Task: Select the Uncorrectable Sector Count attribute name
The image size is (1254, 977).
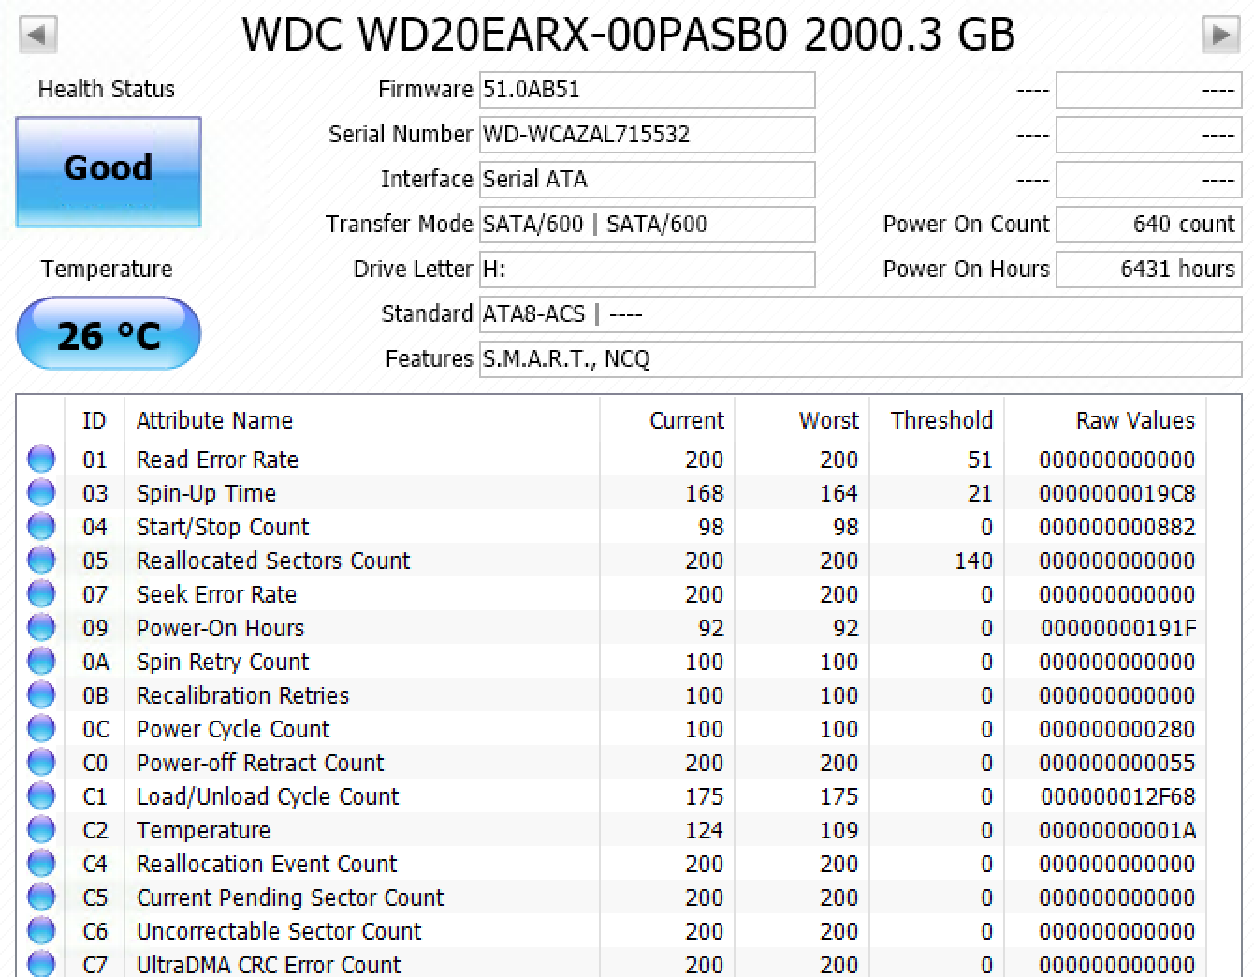Action: click(279, 931)
